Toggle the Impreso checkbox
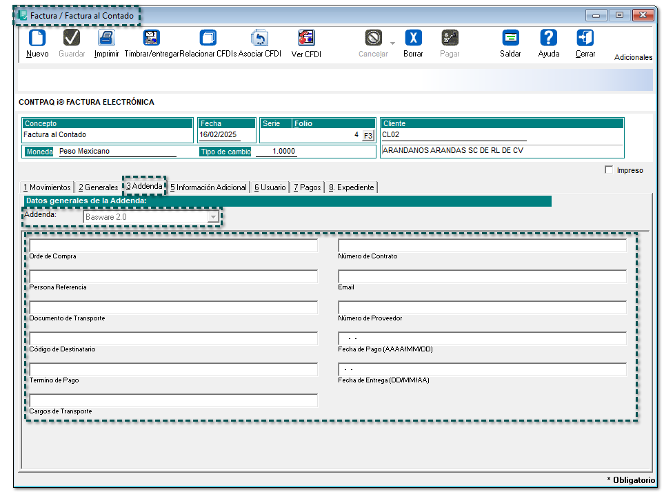 609,170
